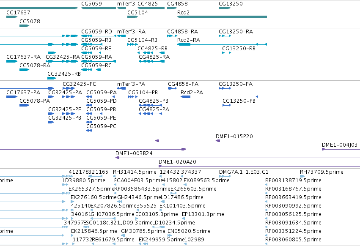Click the EK101403.5prime EST label
Viewport: 360px width, 246px height.
(182, 206)
